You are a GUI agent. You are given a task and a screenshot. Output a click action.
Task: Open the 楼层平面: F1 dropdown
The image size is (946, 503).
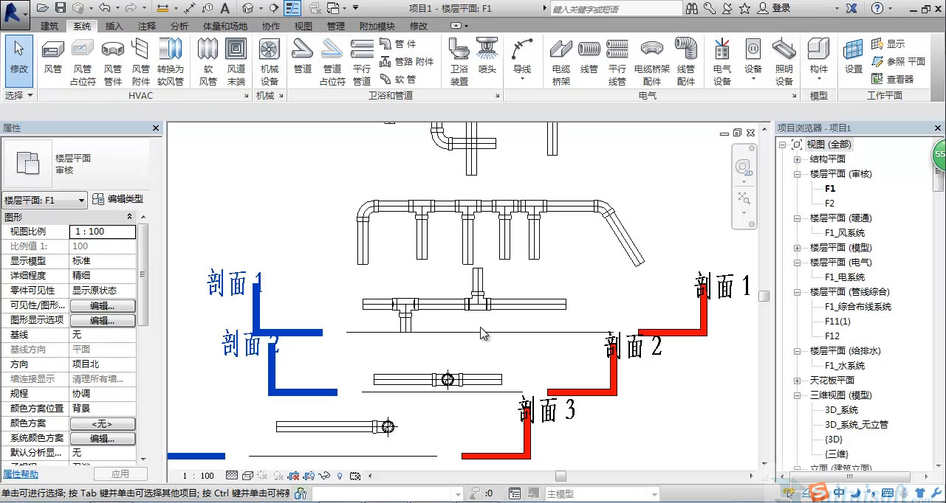81,200
